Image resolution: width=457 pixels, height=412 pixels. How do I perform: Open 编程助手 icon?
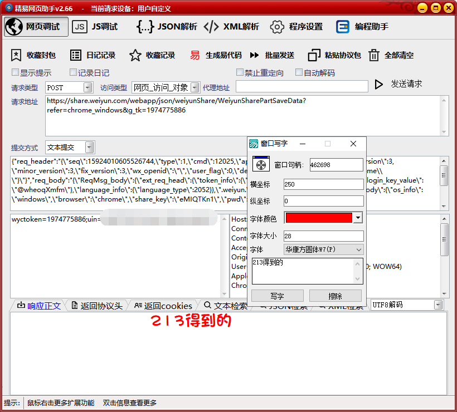point(343,27)
